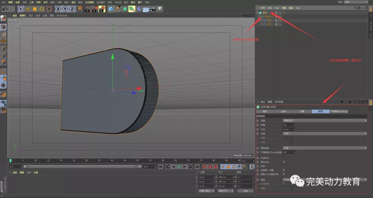Viewport: 373px width, 198px height.
Task: Click the Camera object icon in the toolbar
Action: click(x=153, y=9)
